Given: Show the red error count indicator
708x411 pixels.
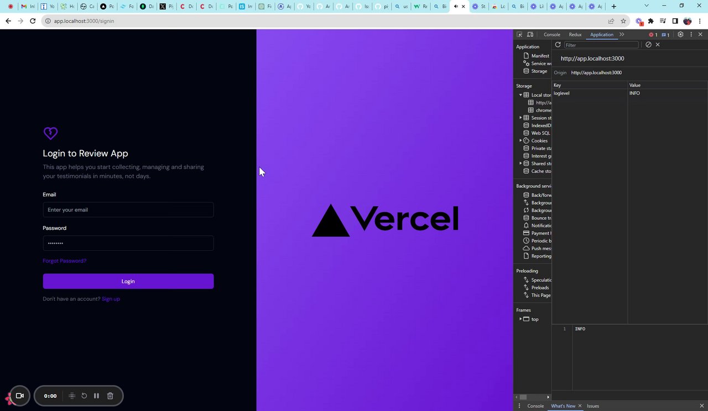Looking at the screenshot, I should 653,35.
